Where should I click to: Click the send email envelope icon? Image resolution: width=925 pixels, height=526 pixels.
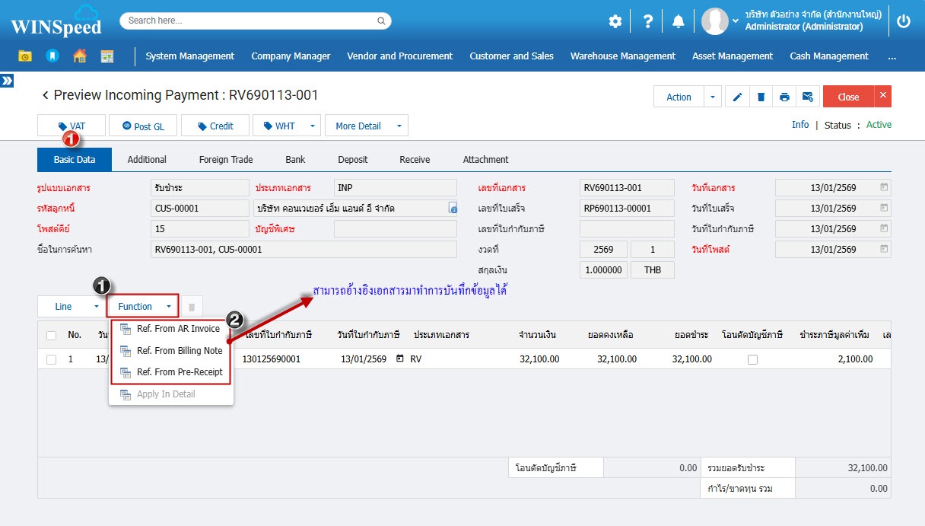click(x=808, y=97)
